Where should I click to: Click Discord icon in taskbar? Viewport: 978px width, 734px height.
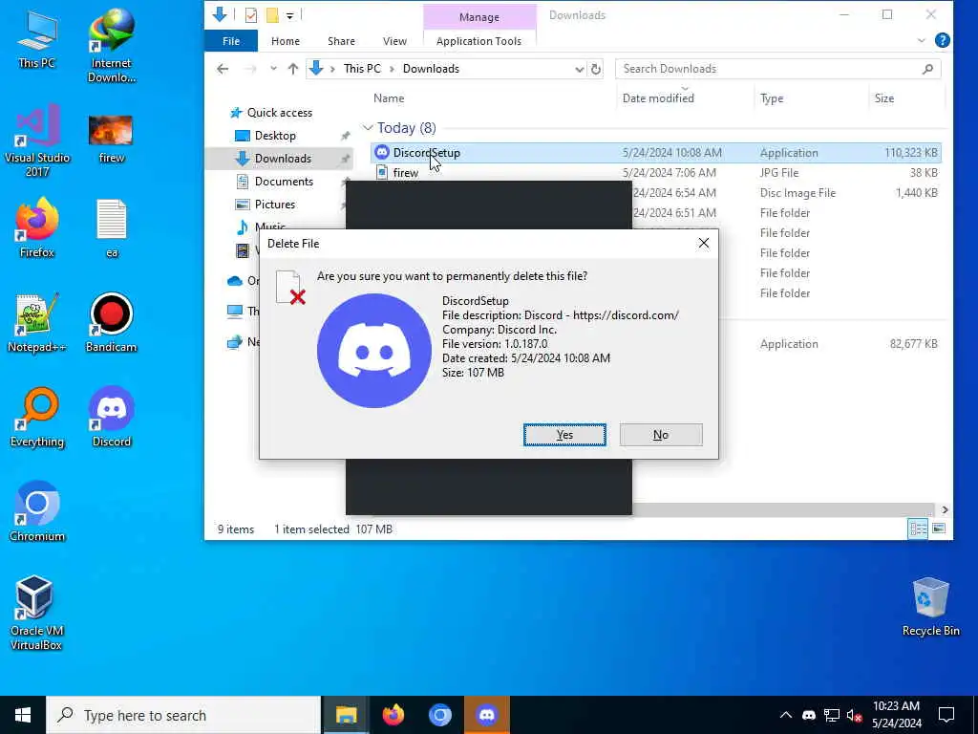point(486,715)
